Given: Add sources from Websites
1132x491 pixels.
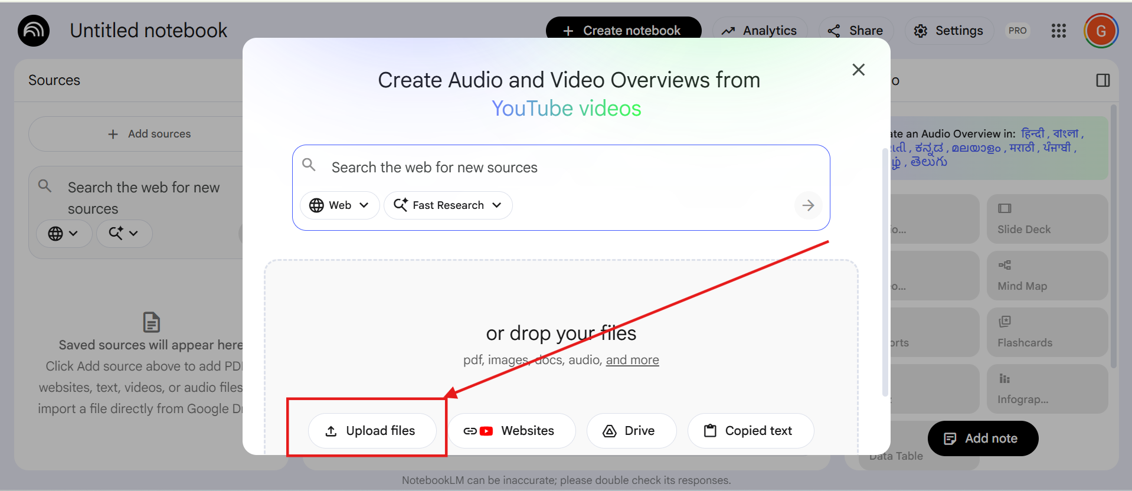Looking at the screenshot, I should point(511,431).
